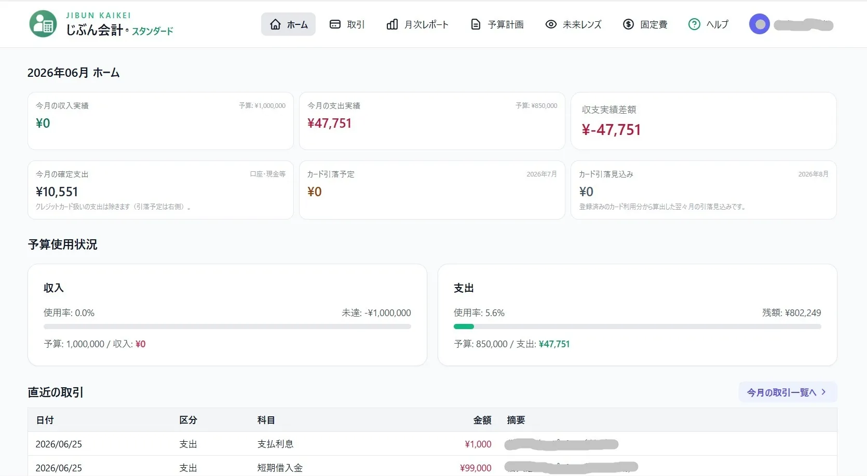Viewport: 867px width, 476px height.
Task: Click the dollar coin icon for 固定費
Action: [628, 24]
